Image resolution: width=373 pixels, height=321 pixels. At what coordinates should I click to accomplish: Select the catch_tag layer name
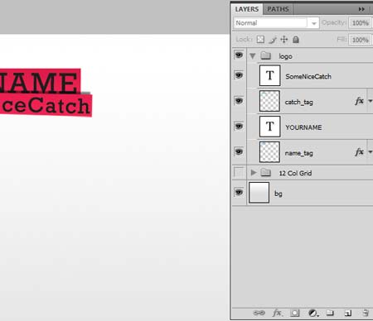(298, 102)
